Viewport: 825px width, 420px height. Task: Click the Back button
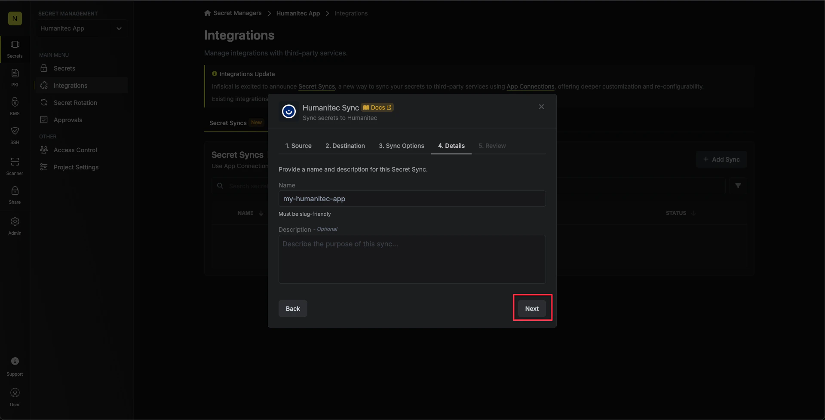(293, 309)
